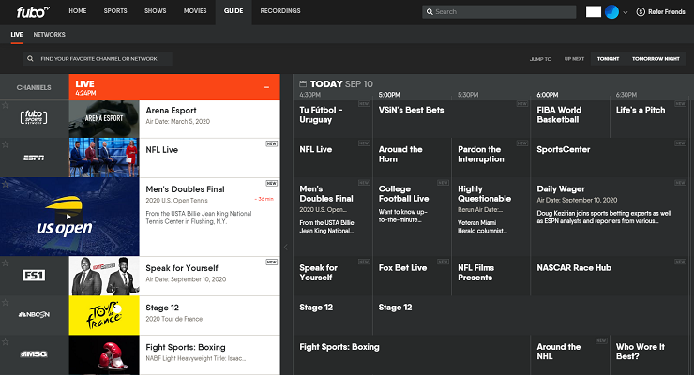Favorite the fubo Sports Network channel star
This screenshot has width=694, height=375.
click(6, 105)
